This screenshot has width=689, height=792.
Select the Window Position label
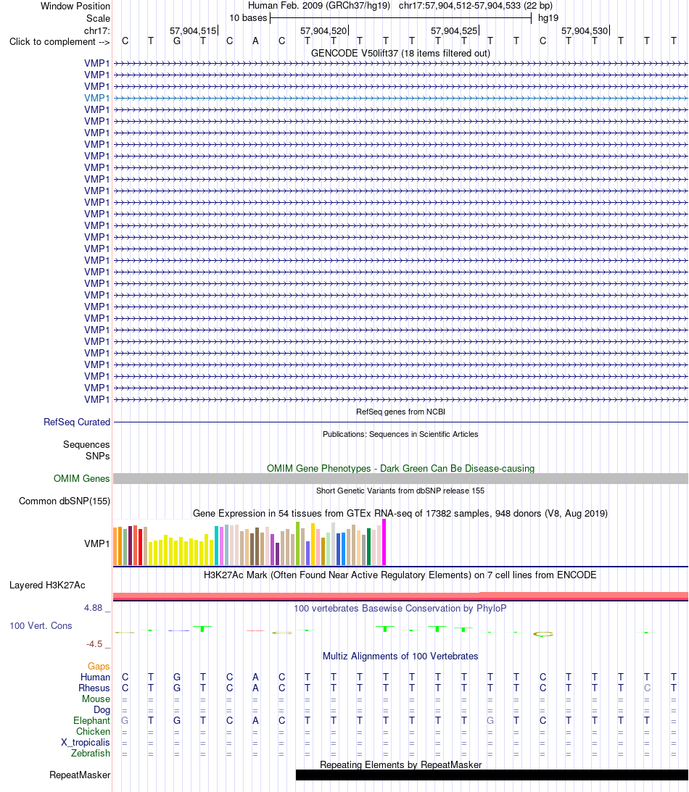[75, 6]
